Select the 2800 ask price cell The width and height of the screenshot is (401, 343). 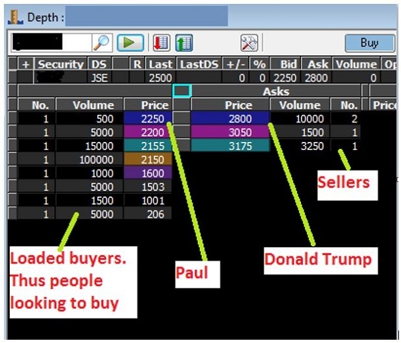(230, 118)
